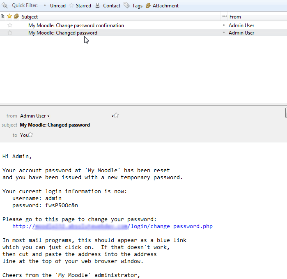This screenshot has width=287, height=279.
Task: Toggle the Attachment quick filter
Action: (162, 6)
